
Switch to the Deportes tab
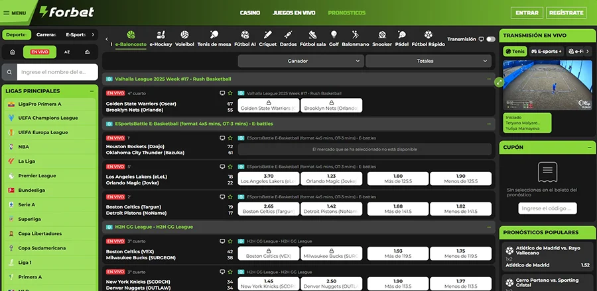pyautogui.click(x=17, y=34)
